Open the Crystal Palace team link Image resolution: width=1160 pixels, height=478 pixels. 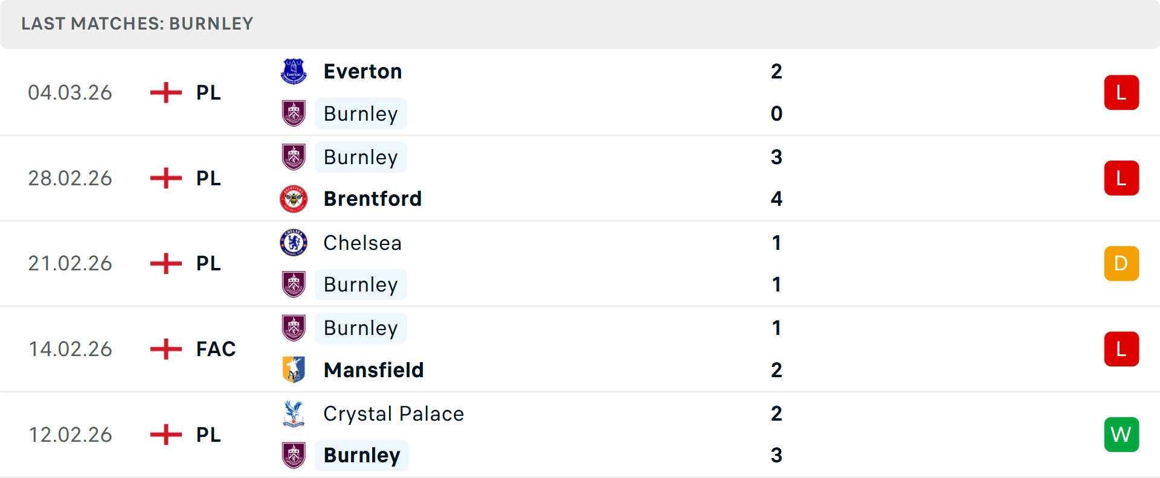(x=393, y=413)
